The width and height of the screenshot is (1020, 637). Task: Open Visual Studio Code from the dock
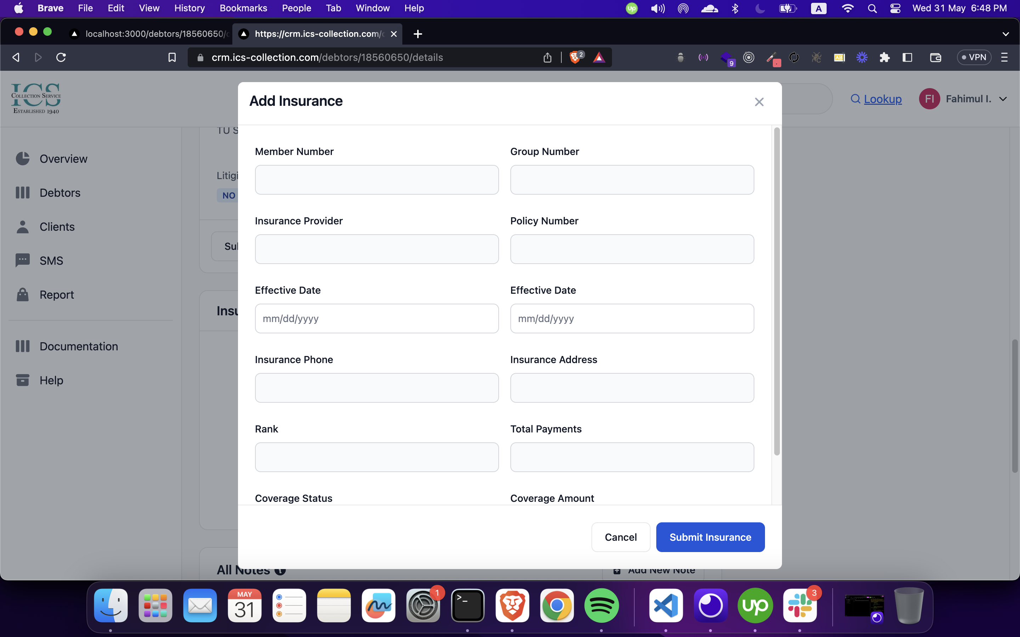click(665, 606)
